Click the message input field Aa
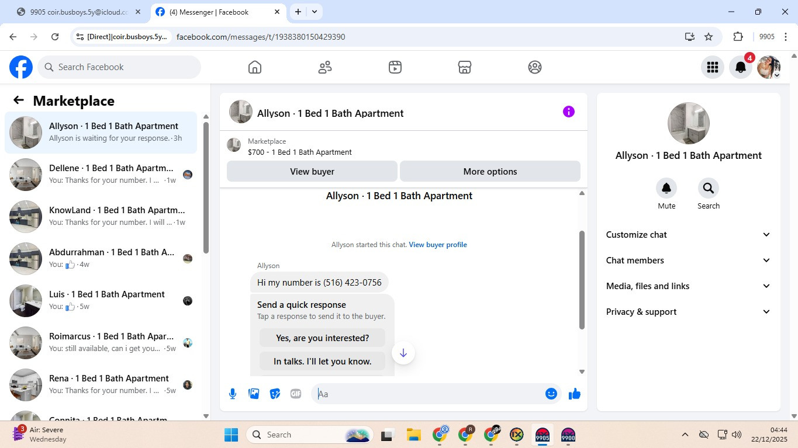Image resolution: width=798 pixels, height=448 pixels. 430,394
